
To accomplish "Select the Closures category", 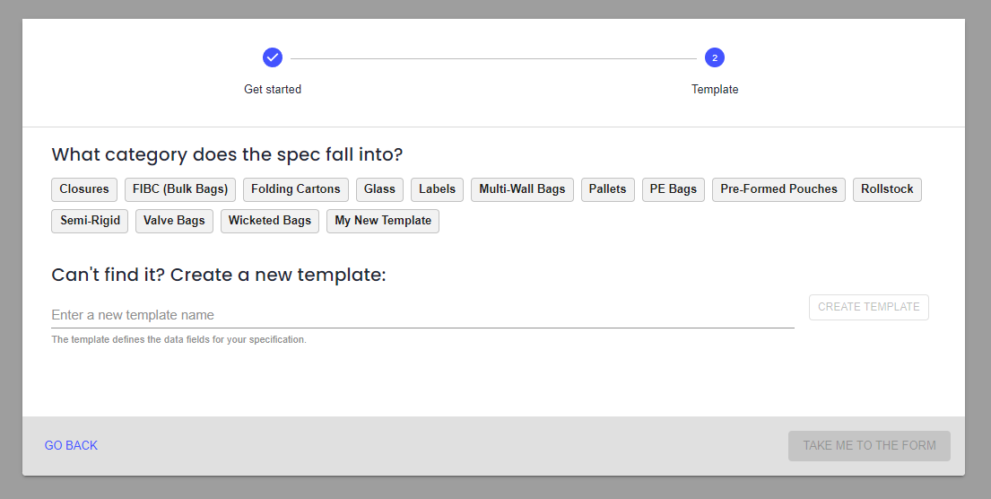I will coord(84,189).
